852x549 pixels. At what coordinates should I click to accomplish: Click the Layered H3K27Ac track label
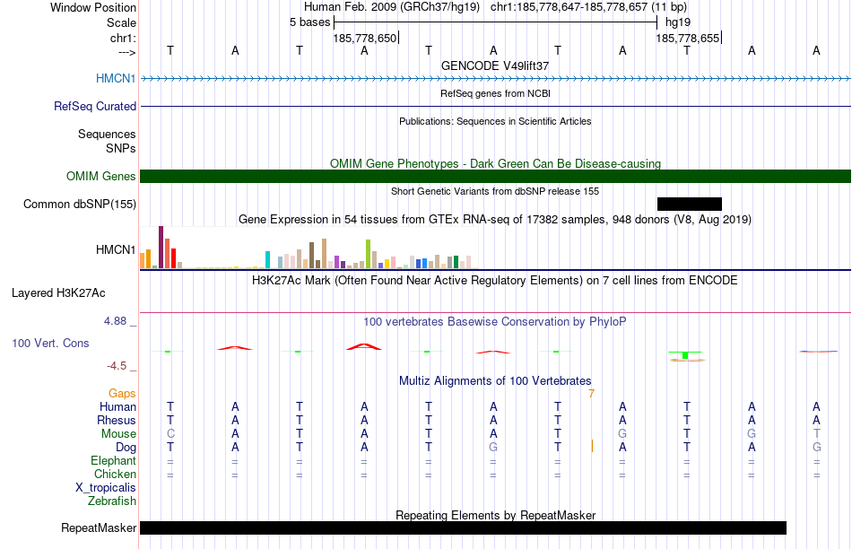tap(58, 293)
